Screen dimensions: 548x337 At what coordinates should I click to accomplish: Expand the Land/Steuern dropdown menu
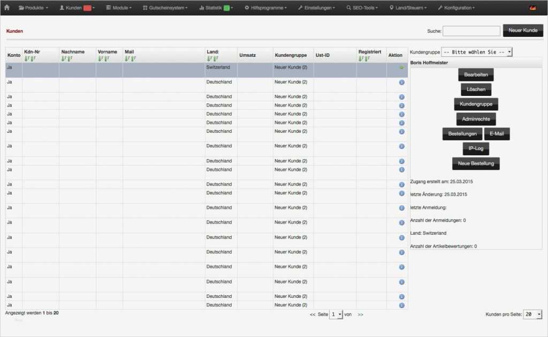[x=408, y=8]
